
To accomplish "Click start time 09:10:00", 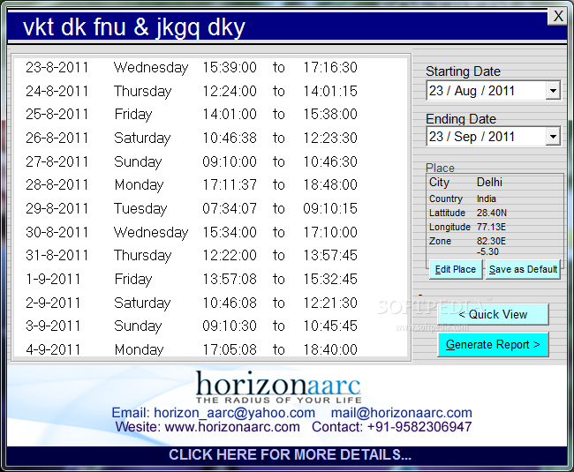I will tap(230, 161).
